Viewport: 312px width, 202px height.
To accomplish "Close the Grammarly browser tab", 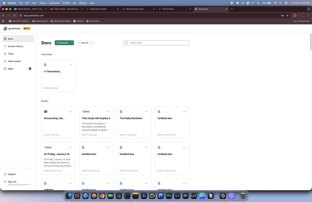I will coord(226,9).
